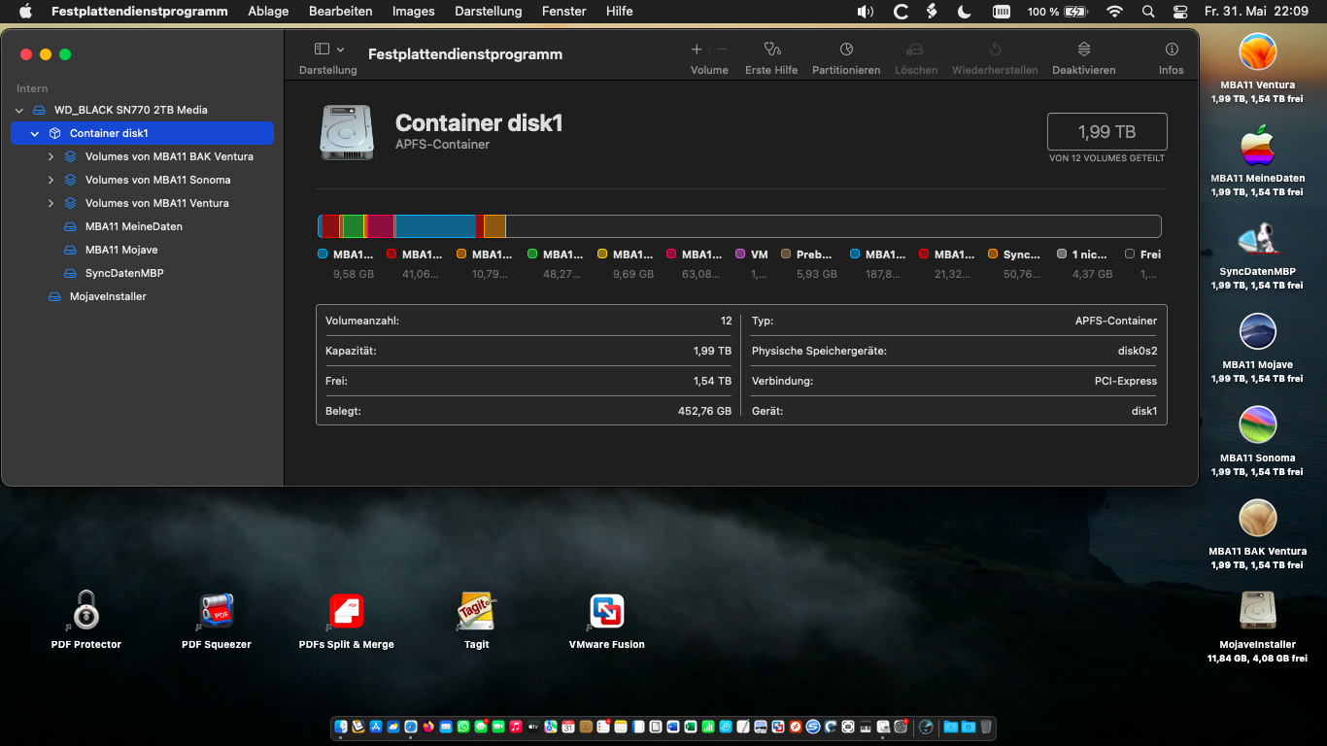Open Music app from the Dock
The height and width of the screenshot is (746, 1327).
(x=515, y=727)
